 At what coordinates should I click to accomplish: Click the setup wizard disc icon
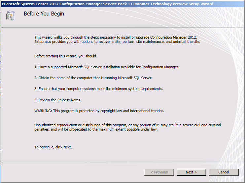(x=10, y=15)
